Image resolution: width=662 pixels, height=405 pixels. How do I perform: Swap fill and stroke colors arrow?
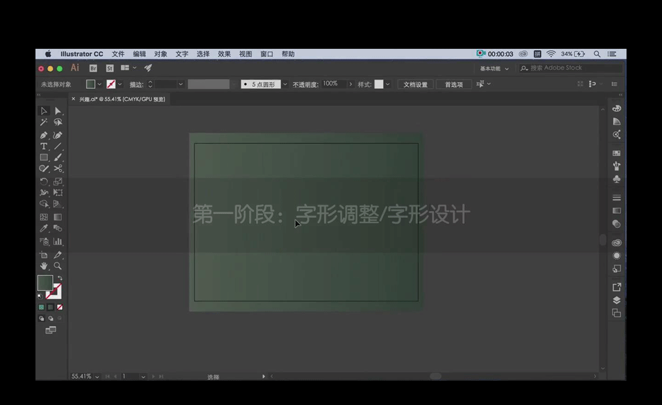pos(60,279)
